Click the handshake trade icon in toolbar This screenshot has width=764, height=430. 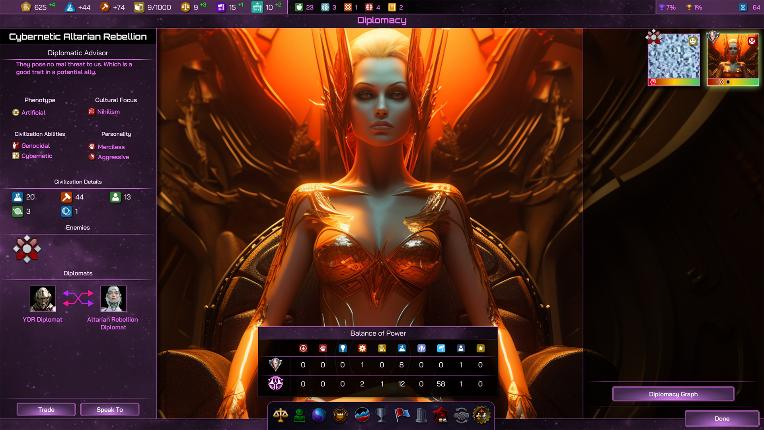pos(462,415)
